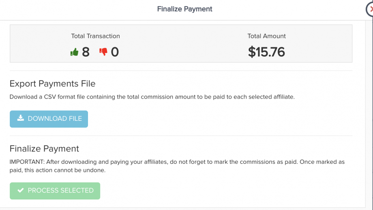Select the $15.76 total amount value
This screenshot has width=373, height=210.
(x=266, y=52)
